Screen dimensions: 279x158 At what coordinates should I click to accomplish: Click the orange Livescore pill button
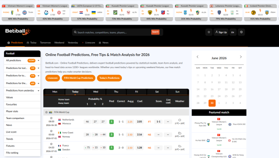click(53, 78)
